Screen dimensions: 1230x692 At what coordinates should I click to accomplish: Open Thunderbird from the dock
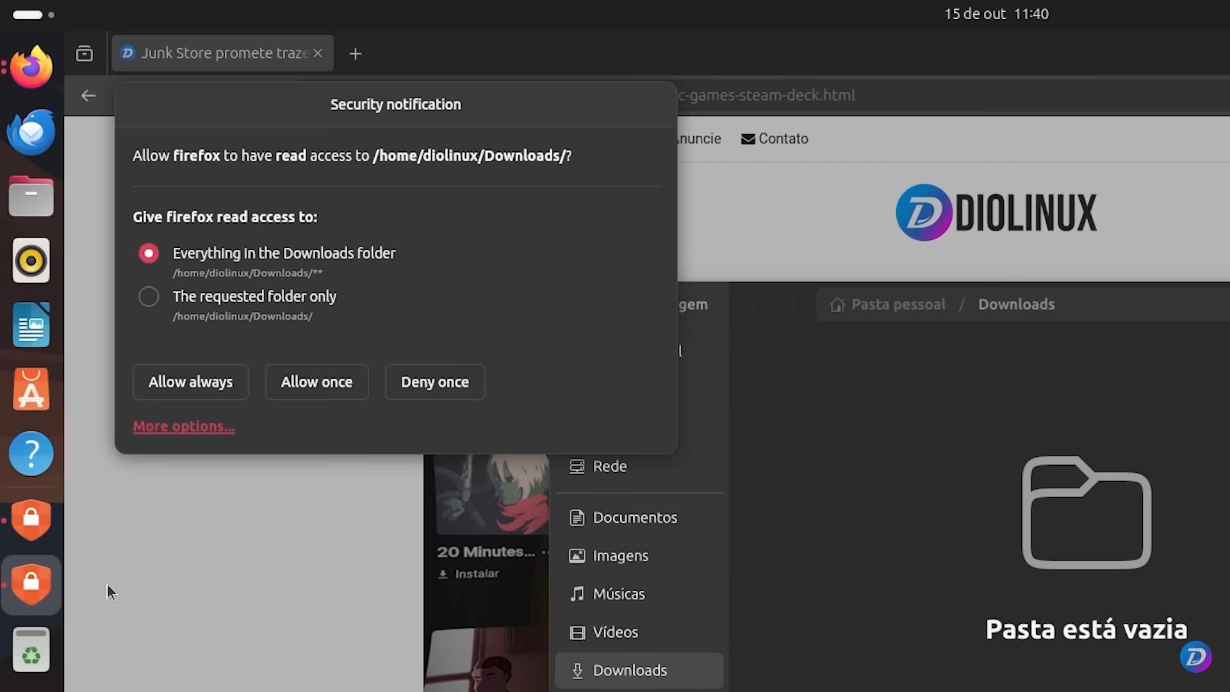coord(30,131)
